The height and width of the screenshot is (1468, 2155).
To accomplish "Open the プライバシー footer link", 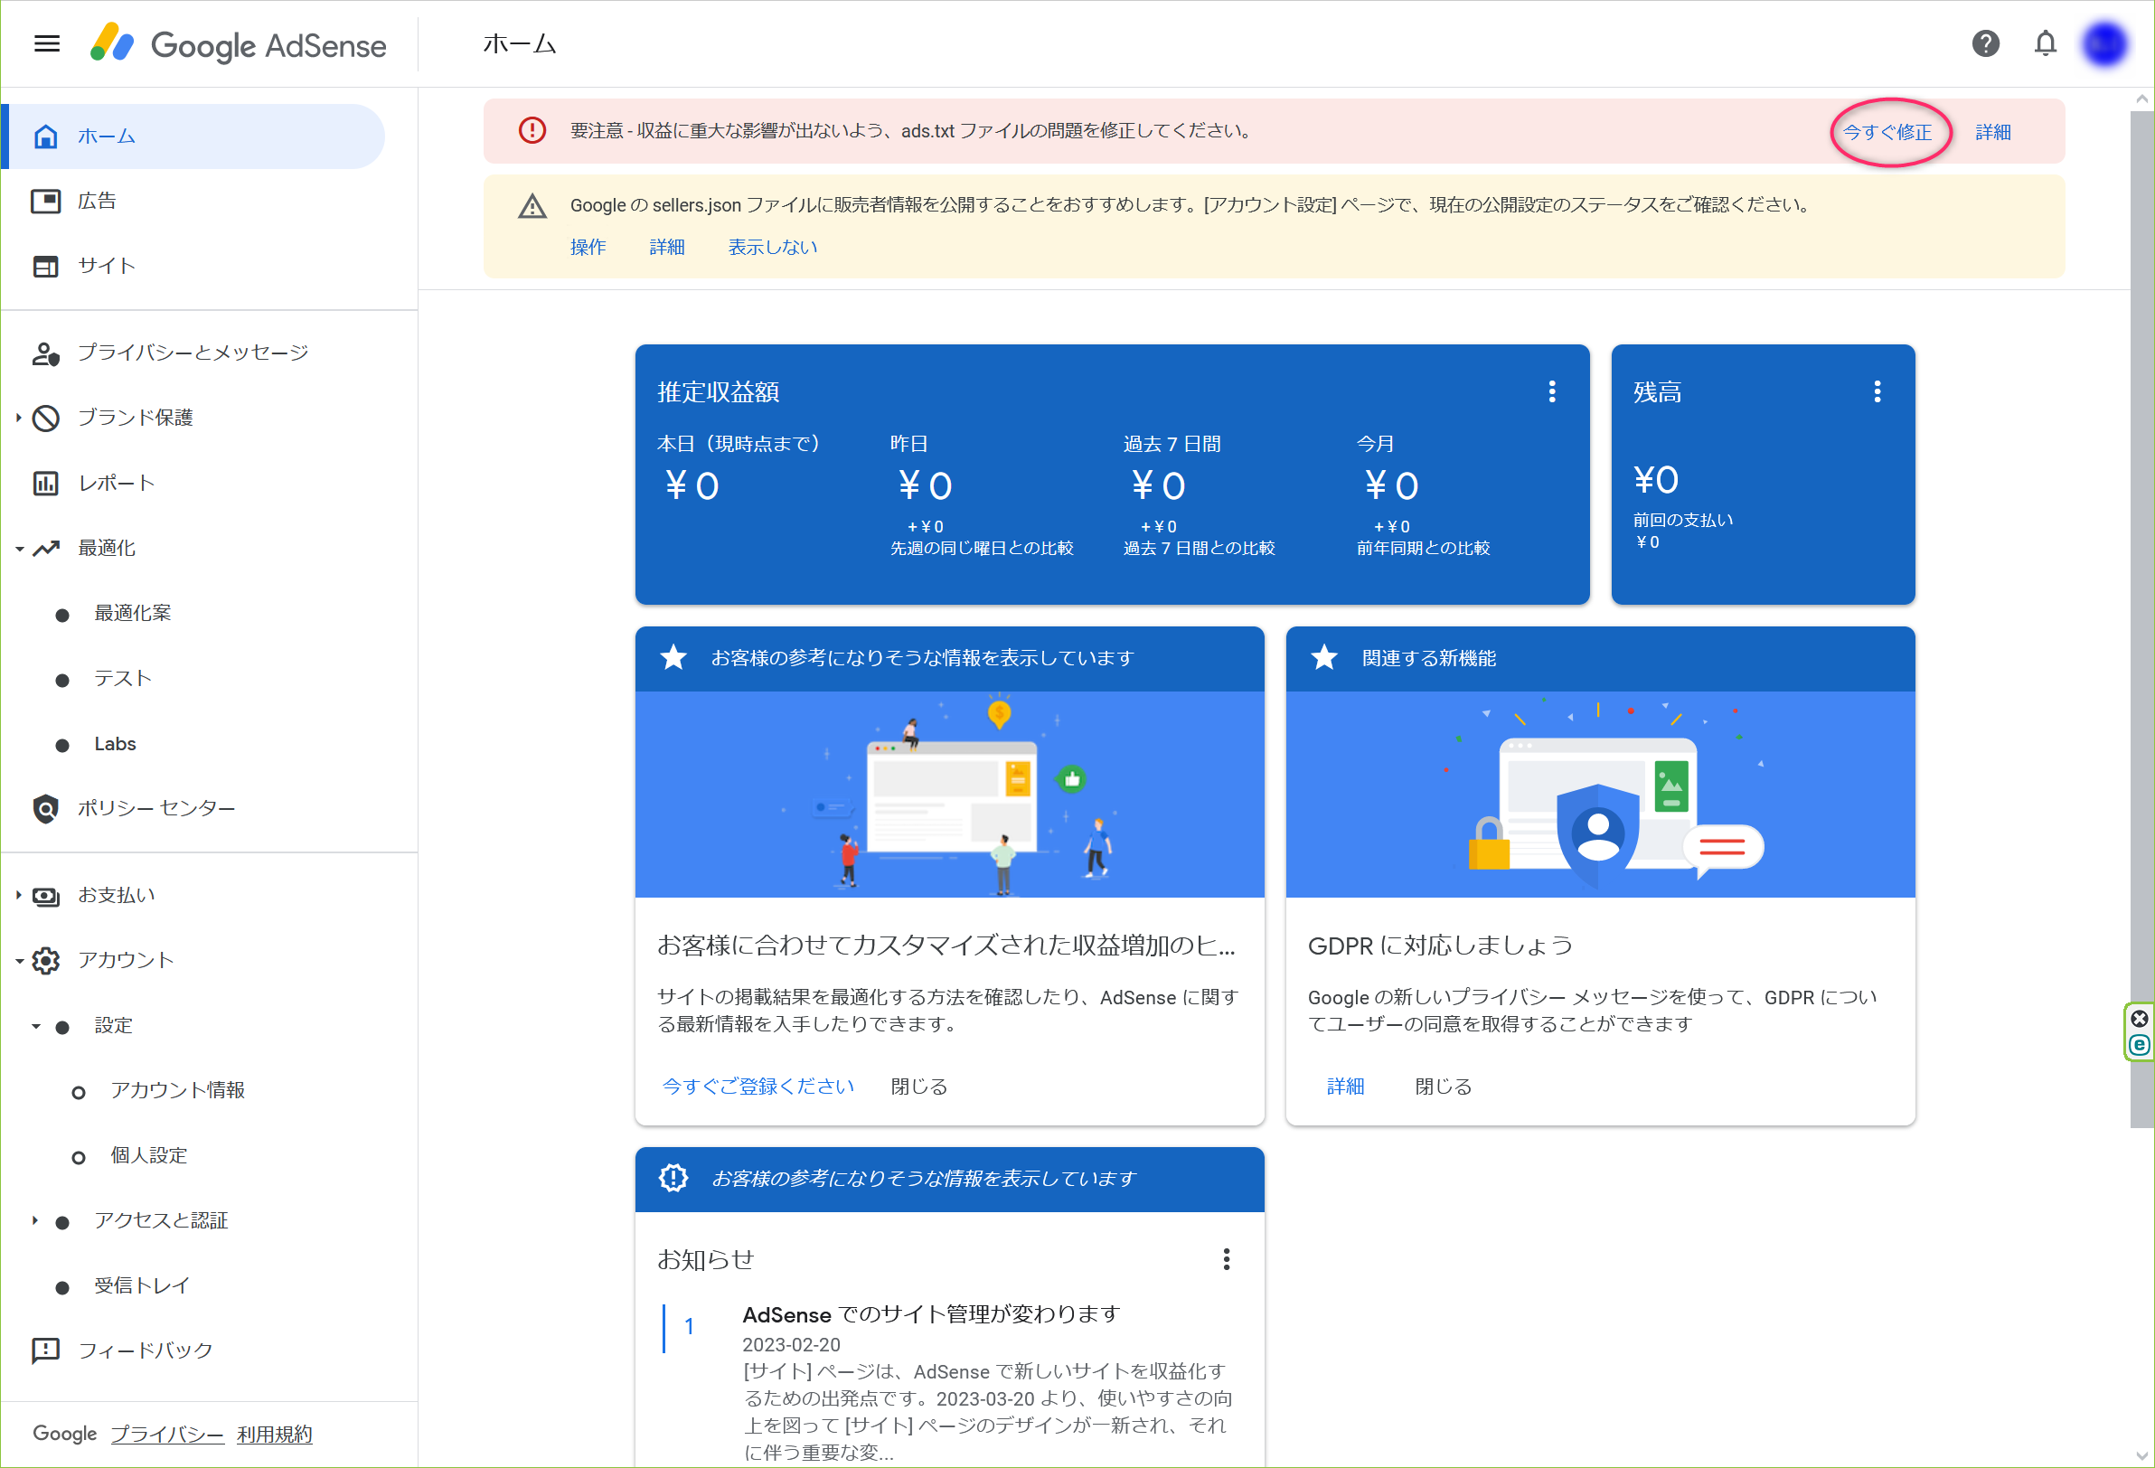I will click(x=167, y=1434).
